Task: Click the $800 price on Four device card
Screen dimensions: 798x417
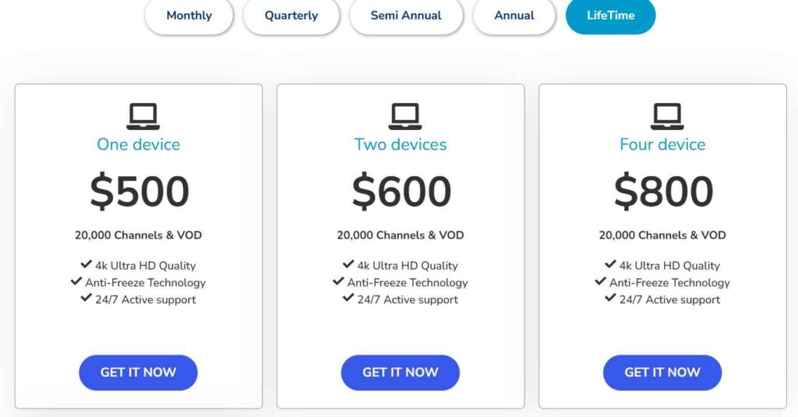Action: click(x=663, y=192)
